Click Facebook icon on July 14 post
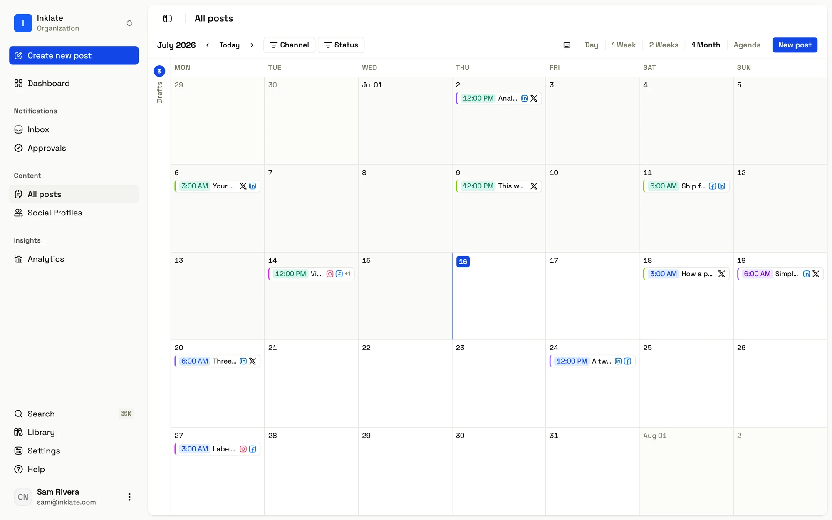 339,274
